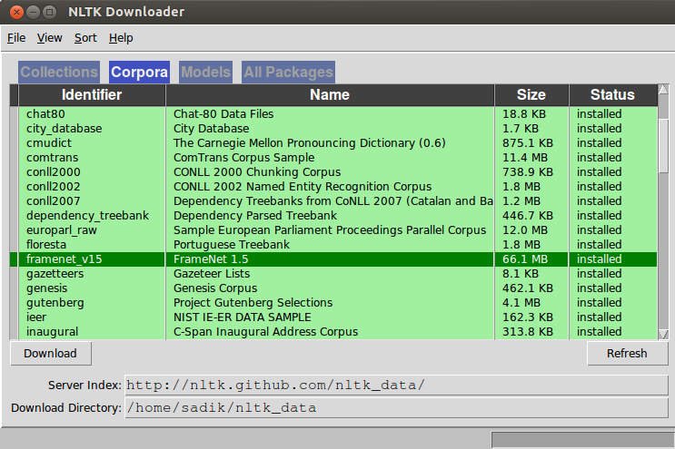Click the size value '4.1 MB'
The image size is (675, 449).
click(x=521, y=303)
